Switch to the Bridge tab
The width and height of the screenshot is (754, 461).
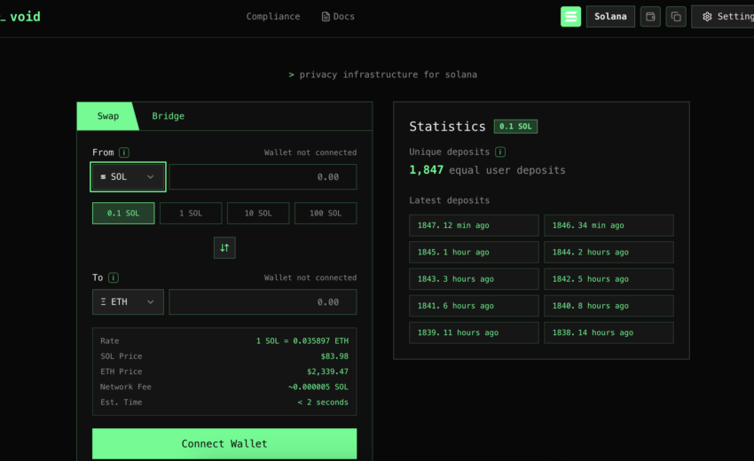pos(168,116)
